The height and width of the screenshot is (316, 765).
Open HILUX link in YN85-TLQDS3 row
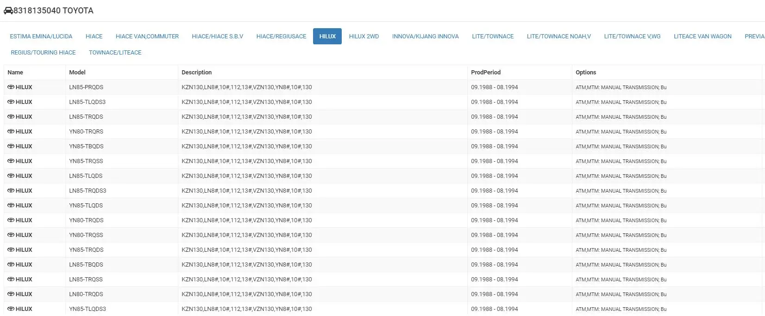coord(24,309)
